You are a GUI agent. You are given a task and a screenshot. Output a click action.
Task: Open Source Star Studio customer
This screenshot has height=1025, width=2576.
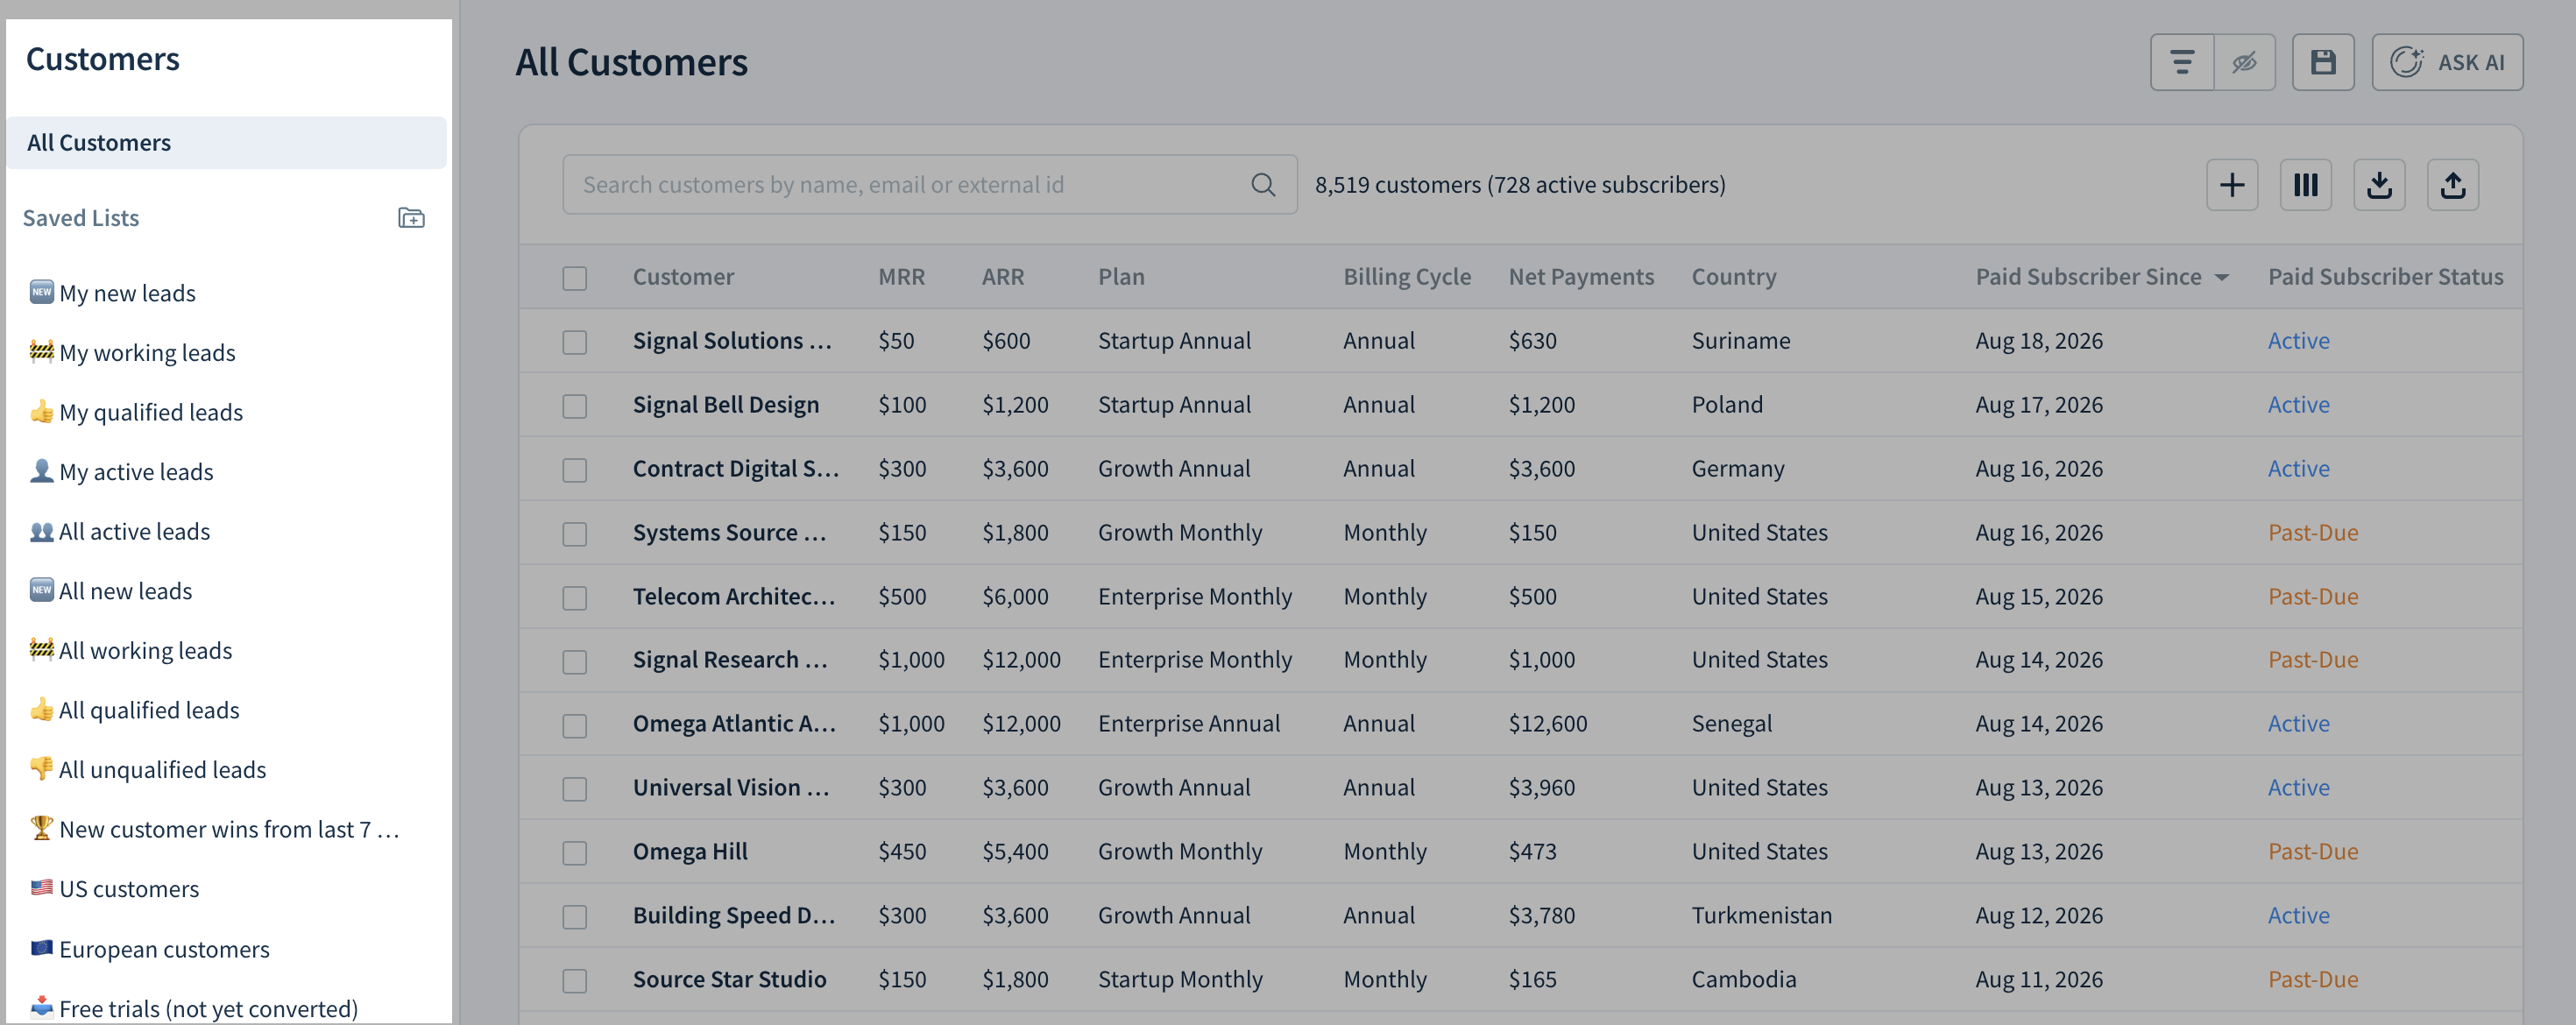pyautogui.click(x=729, y=980)
